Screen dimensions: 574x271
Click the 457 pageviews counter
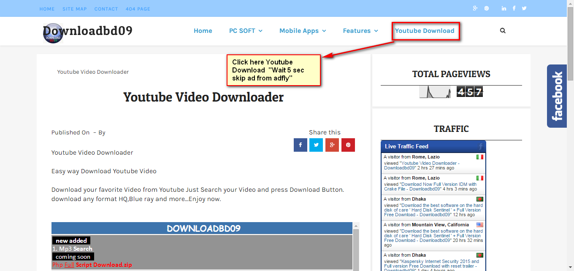(470, 91)
